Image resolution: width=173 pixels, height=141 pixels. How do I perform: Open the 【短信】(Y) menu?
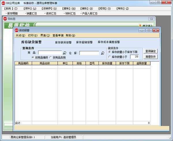[104, 8]
